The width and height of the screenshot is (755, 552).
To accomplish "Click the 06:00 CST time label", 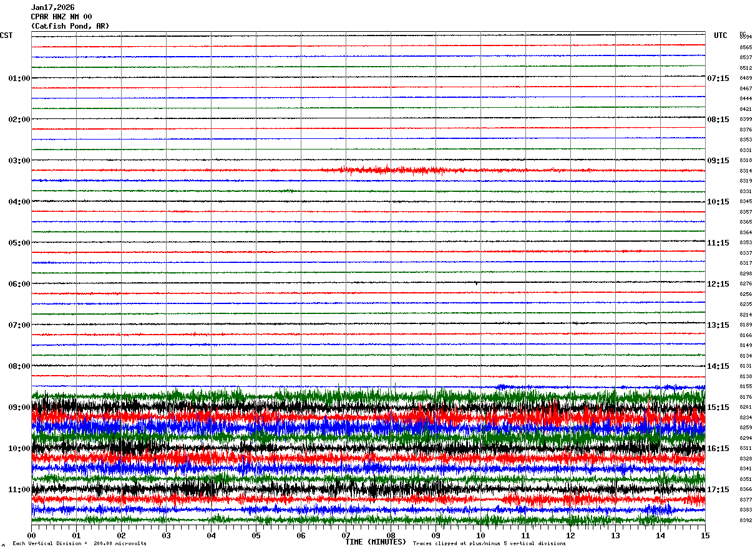I will [19, 284].
